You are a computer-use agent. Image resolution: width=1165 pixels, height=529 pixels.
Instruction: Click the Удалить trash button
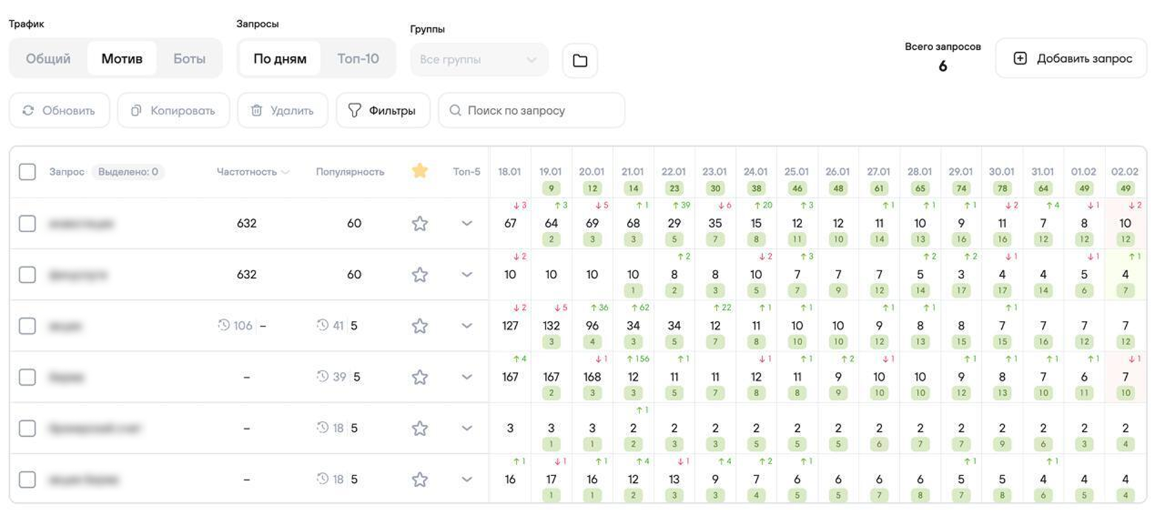(x=283, y=110)
